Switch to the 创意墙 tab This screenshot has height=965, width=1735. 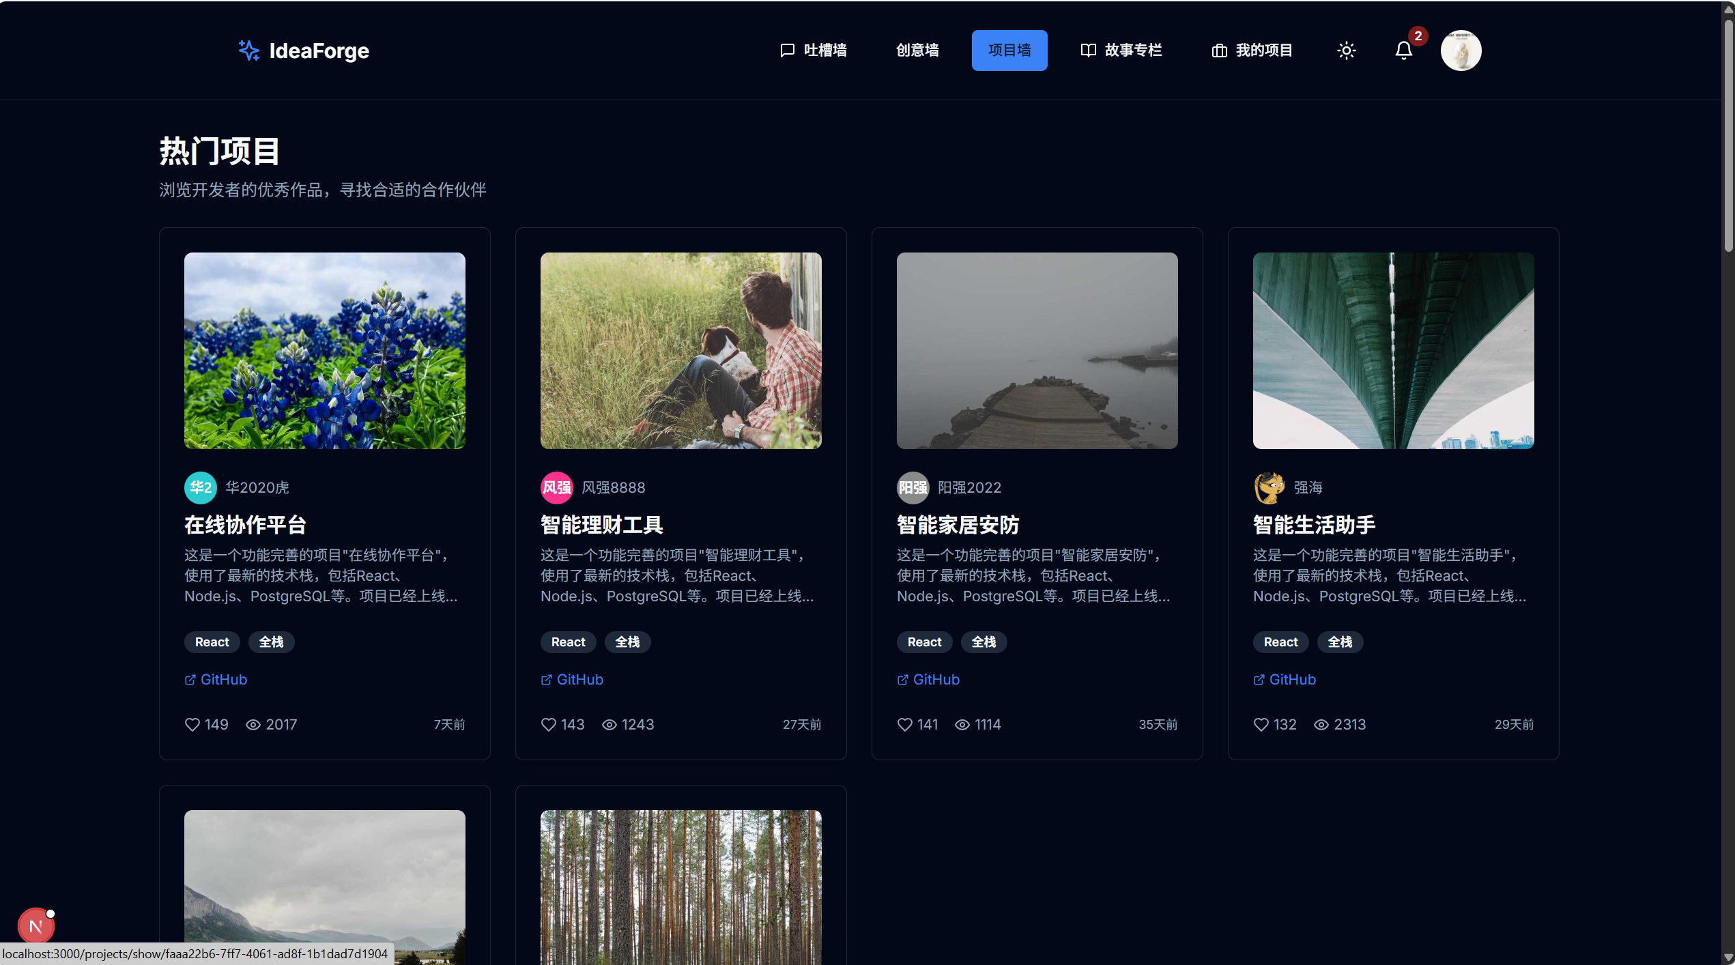pyautogui.click(x=917, y=51)
